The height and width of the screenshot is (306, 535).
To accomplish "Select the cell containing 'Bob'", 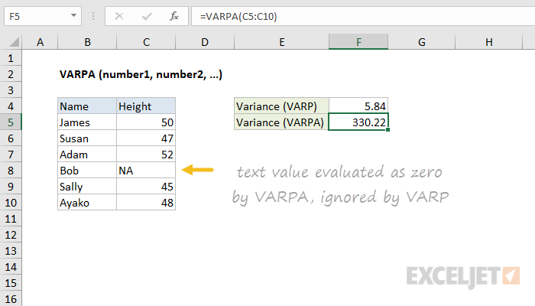I will 87,171.
